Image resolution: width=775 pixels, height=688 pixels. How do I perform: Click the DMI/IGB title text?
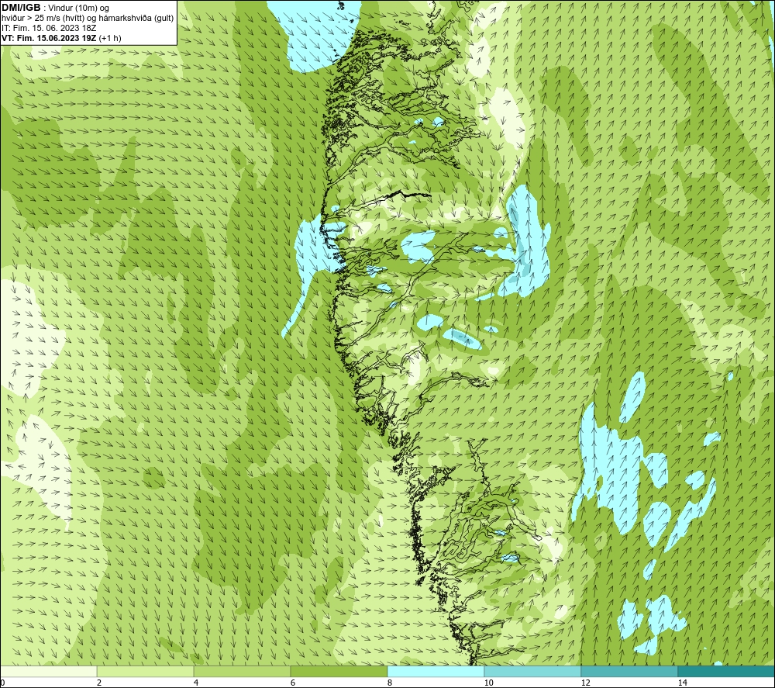[x=21, y=8]
